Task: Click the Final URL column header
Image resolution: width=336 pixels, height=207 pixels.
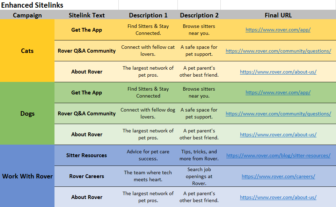Action: click(278, 15)
